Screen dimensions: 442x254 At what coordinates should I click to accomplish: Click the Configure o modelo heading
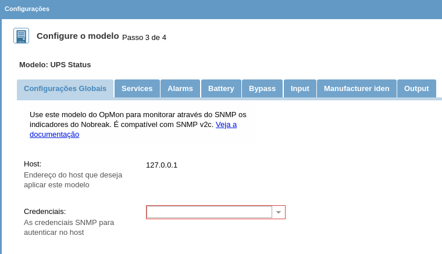click(x=77, y=36)
